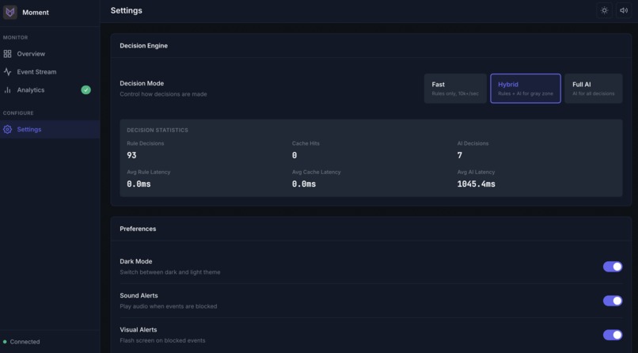Click the green Connected status dot

coord(5,342)
